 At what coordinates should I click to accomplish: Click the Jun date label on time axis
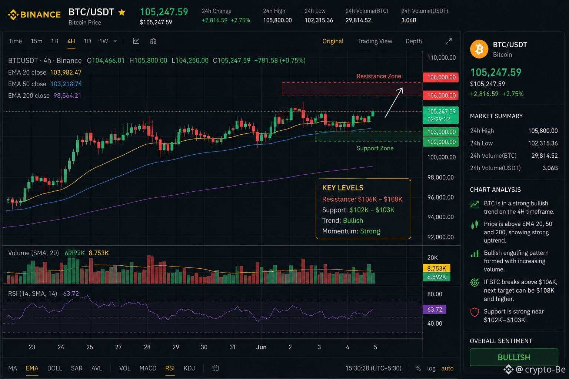coord(261,347)
